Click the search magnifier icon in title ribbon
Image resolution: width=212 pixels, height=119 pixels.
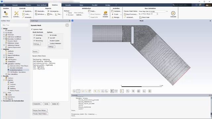click(174, 5)
